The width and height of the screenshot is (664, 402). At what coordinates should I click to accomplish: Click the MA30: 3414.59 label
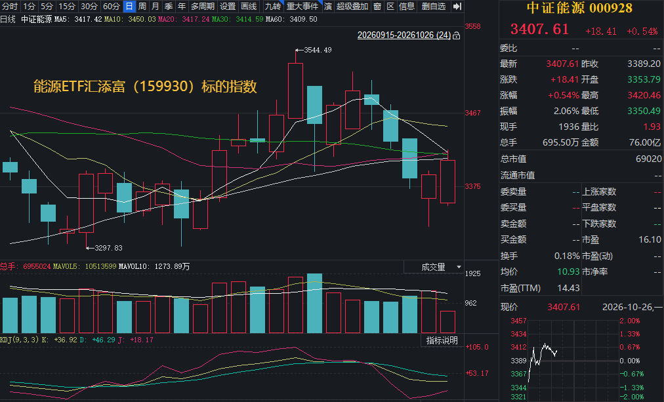click(238, 19)
